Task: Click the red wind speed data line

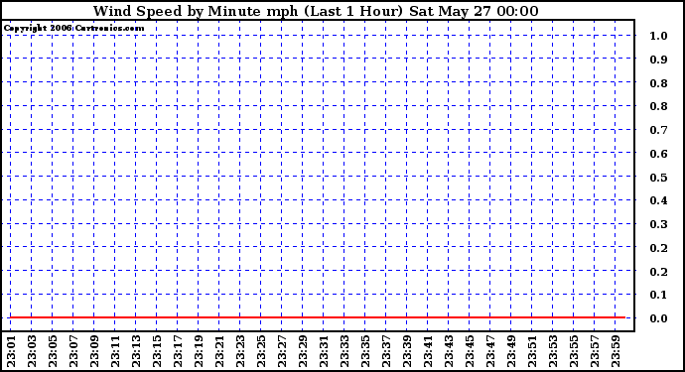Action: pos(318,317)
